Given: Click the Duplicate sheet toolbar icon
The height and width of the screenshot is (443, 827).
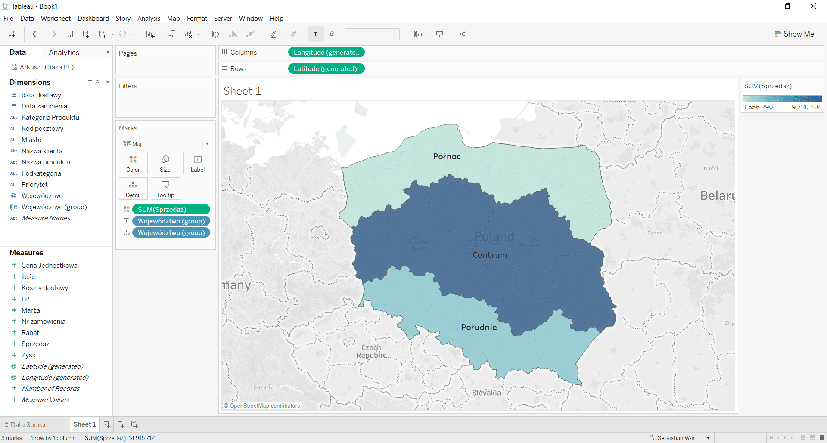Looking at the screenshot, I should (x=171, y=34).
